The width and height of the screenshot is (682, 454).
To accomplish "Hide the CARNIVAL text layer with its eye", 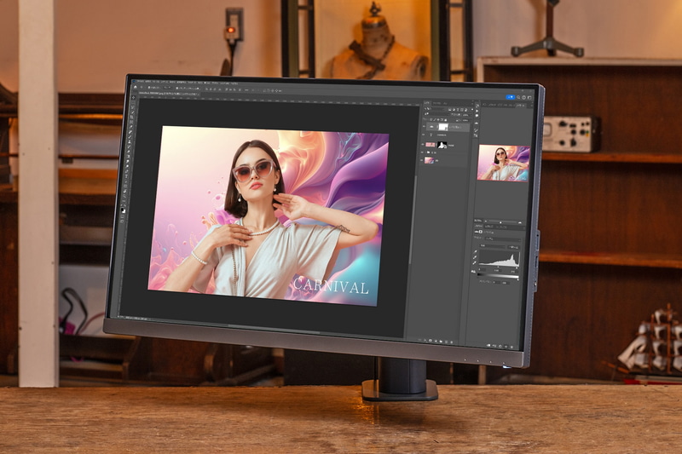I will tap(423, 135).
